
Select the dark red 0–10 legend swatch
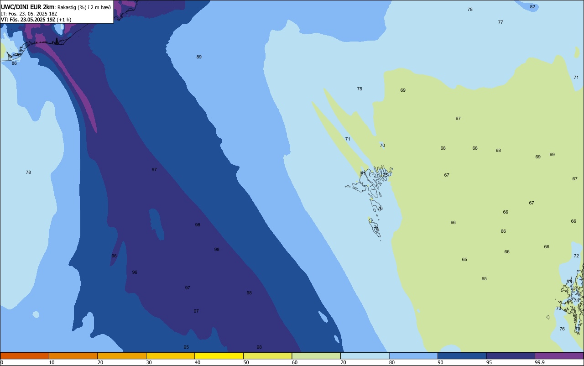pos(25,356)
